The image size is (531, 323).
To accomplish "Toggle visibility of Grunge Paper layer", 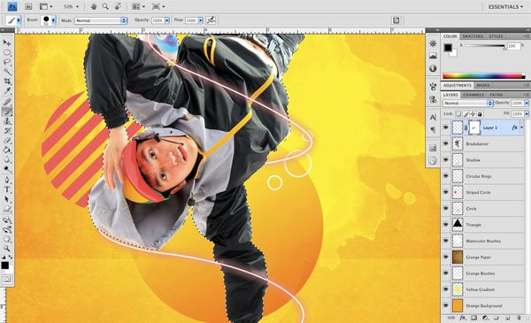I will tap(446, 257).
